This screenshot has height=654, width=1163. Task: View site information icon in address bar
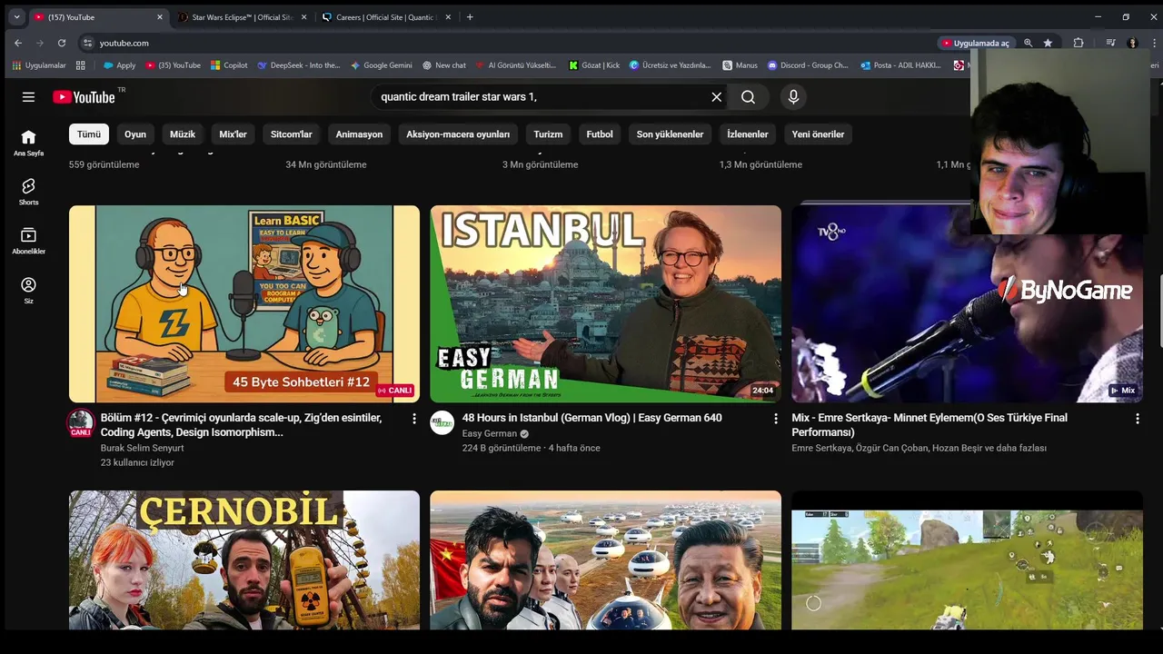click(x=87, y=43)
